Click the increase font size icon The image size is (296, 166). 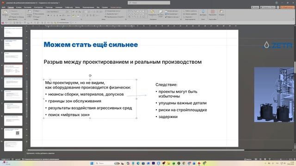click(74, 12)
